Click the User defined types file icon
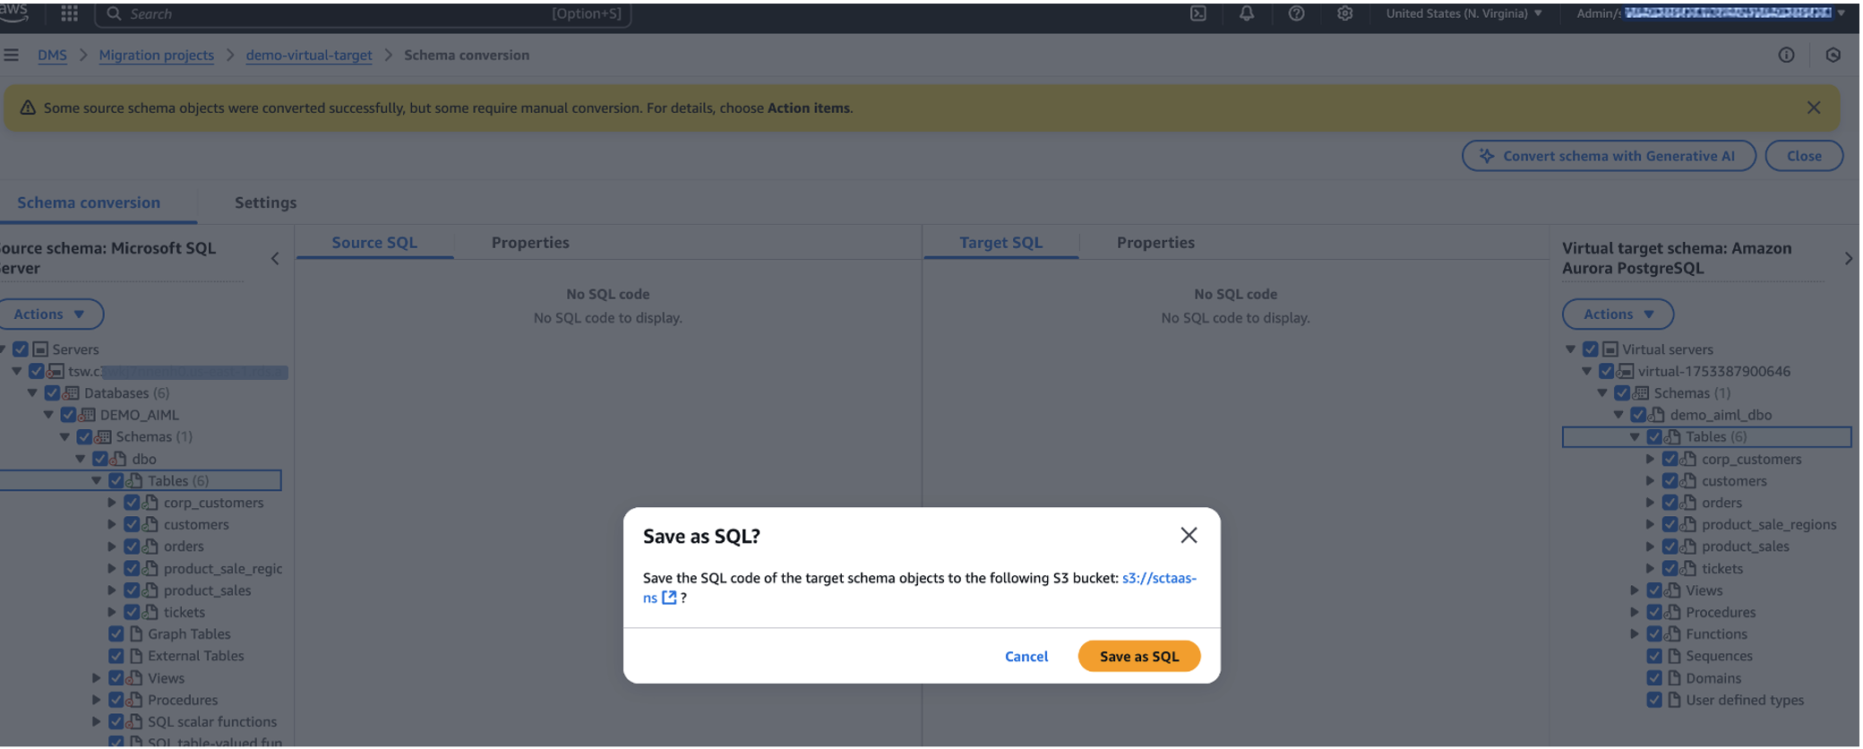 [1673, 700]
